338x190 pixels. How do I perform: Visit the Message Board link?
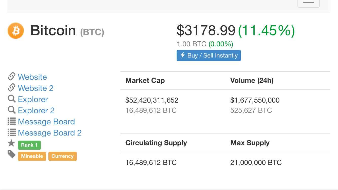click(46, 122)
